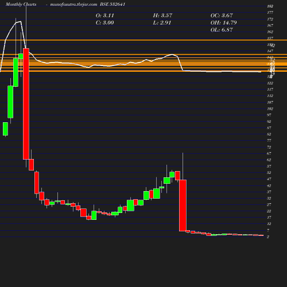Click the 92 price axis label

click(x=269, y=122)
